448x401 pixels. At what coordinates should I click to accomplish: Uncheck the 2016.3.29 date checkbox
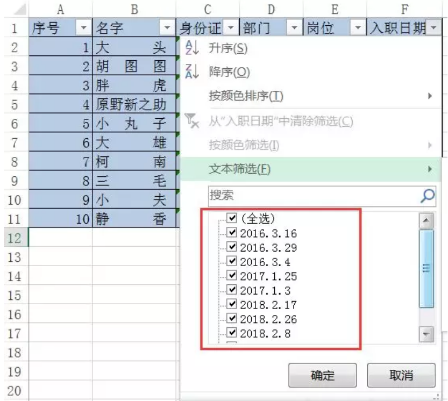coord(232,247)
